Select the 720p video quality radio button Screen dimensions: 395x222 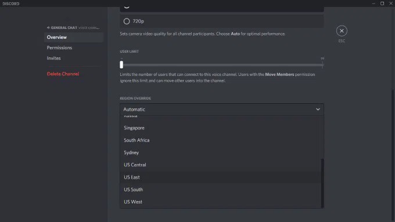[x=127, y=21]
